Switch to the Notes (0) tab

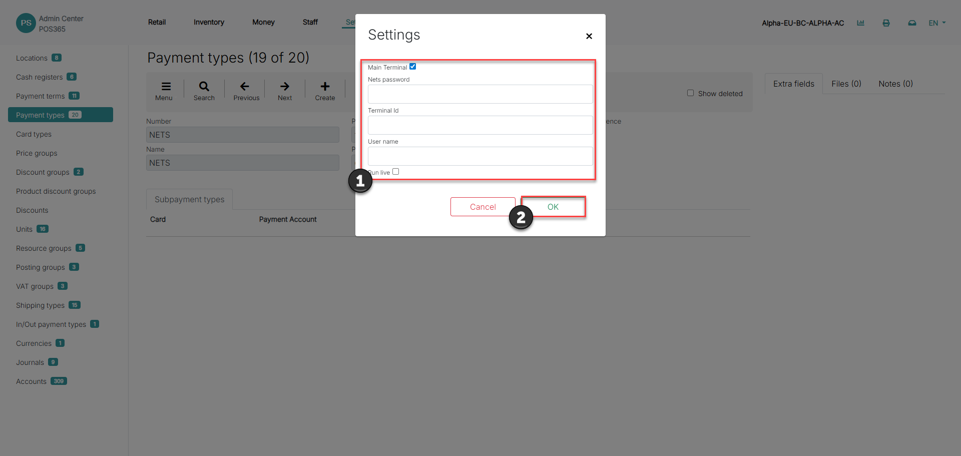tap(895, 84)
